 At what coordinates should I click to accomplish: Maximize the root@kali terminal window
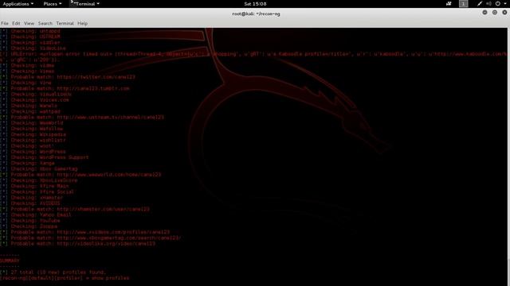[x=494, y=13]
